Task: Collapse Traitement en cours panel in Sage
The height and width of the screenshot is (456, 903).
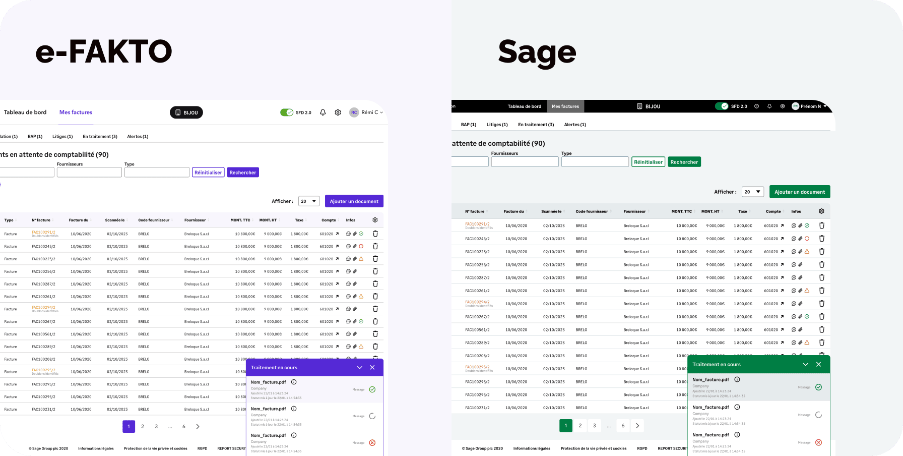Action: (805, 364)
